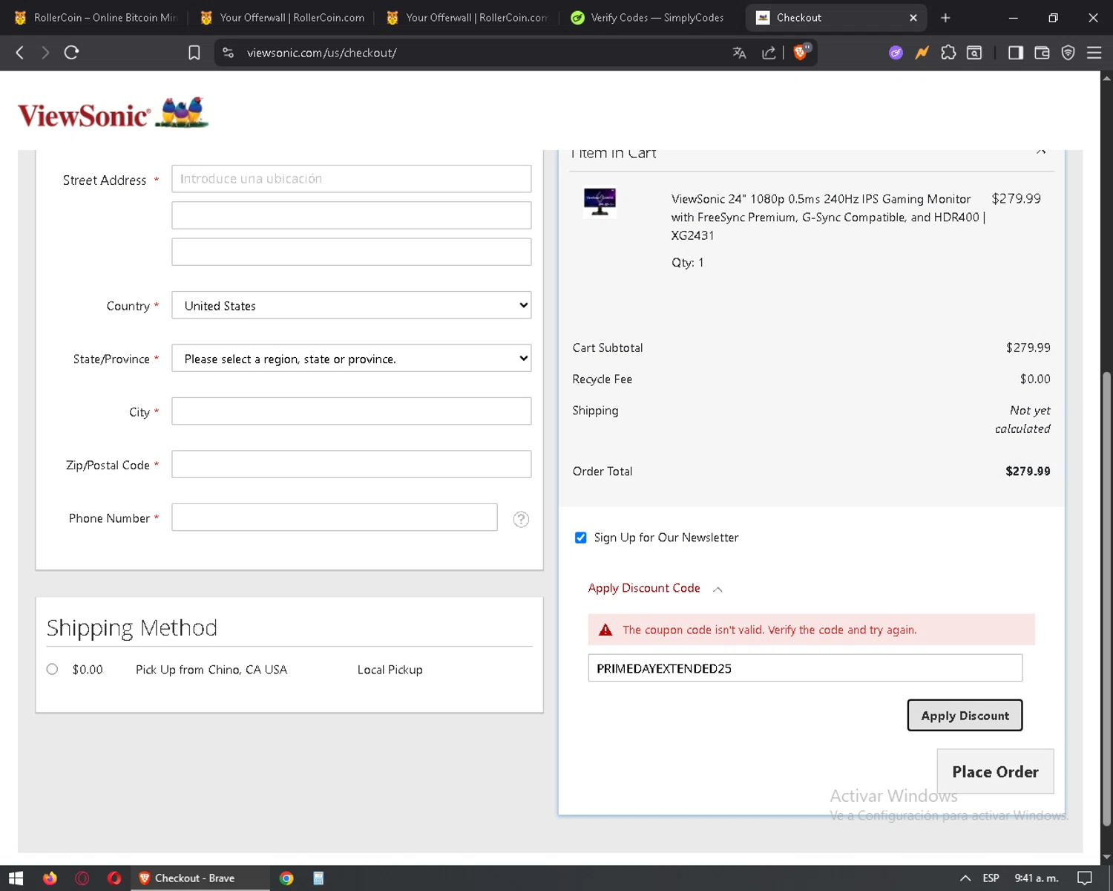Click the Zip/Postal Code field

pos(352,464)
